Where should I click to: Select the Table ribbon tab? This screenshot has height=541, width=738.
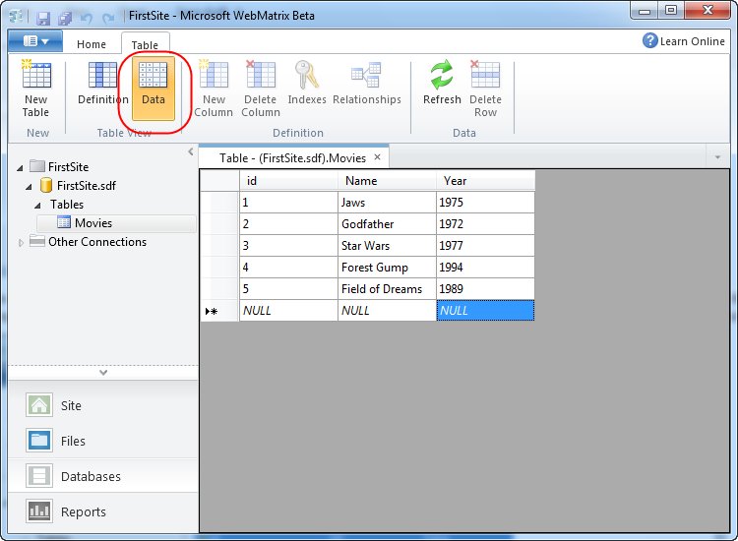[x=145, y=44]
